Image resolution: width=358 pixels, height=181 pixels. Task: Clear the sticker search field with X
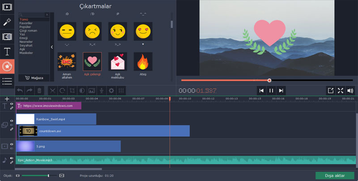(47, 15)
